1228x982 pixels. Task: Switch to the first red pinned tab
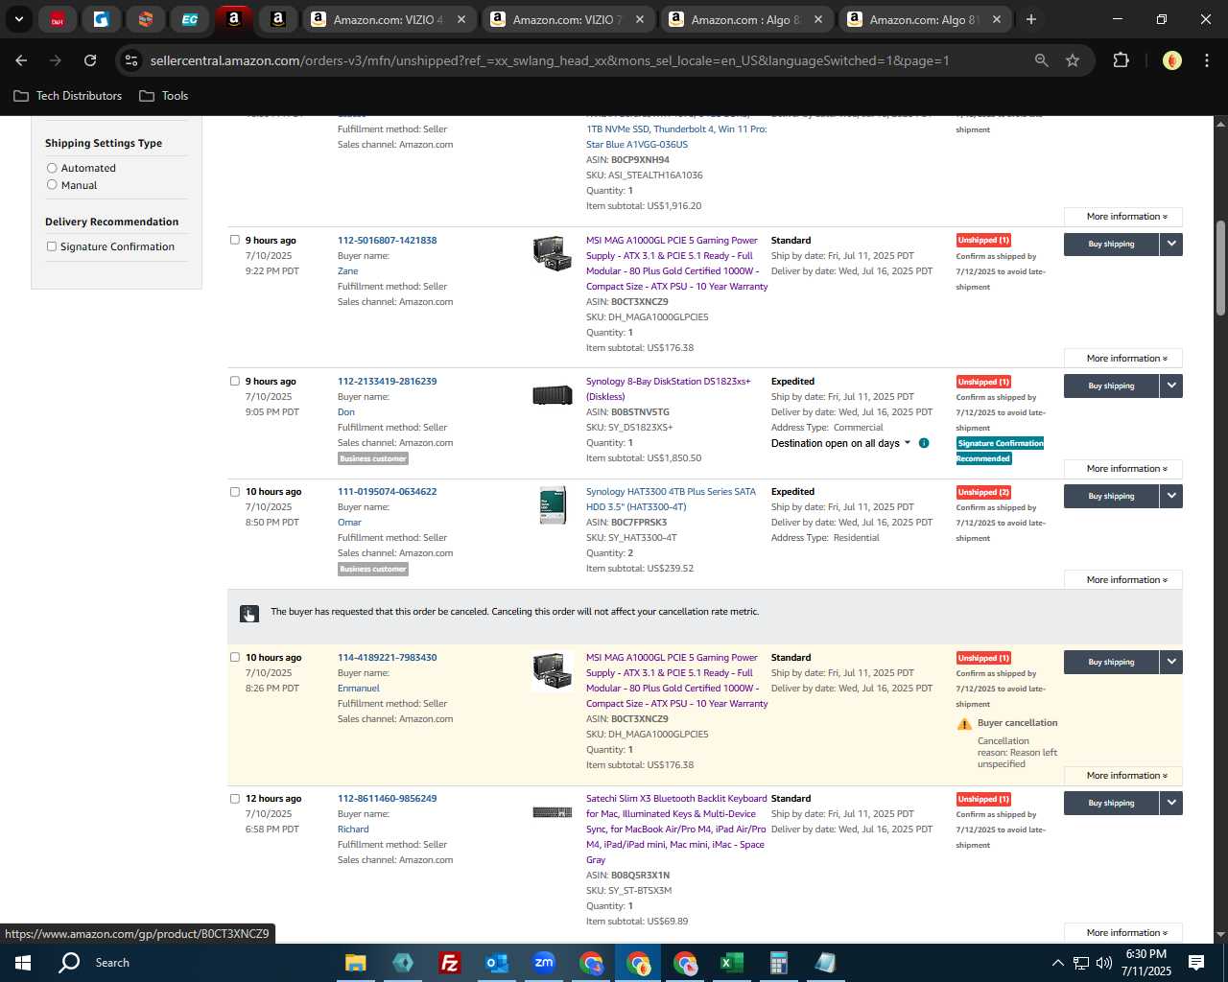pos(58,19)
